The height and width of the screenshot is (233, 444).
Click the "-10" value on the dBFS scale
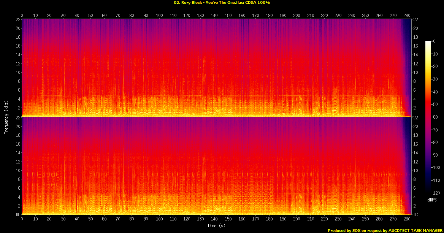point(434,54)
